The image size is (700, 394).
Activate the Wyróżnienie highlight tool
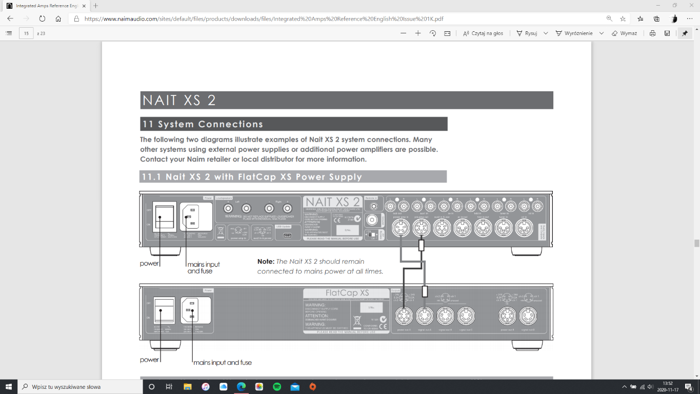click(x=574, y=33)
